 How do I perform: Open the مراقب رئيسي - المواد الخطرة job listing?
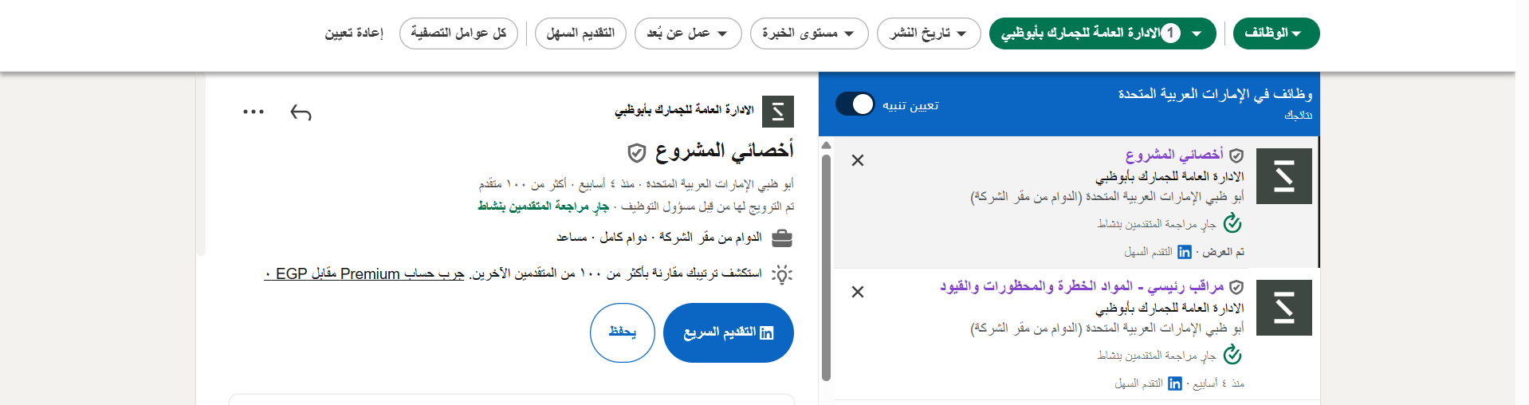1082,286
